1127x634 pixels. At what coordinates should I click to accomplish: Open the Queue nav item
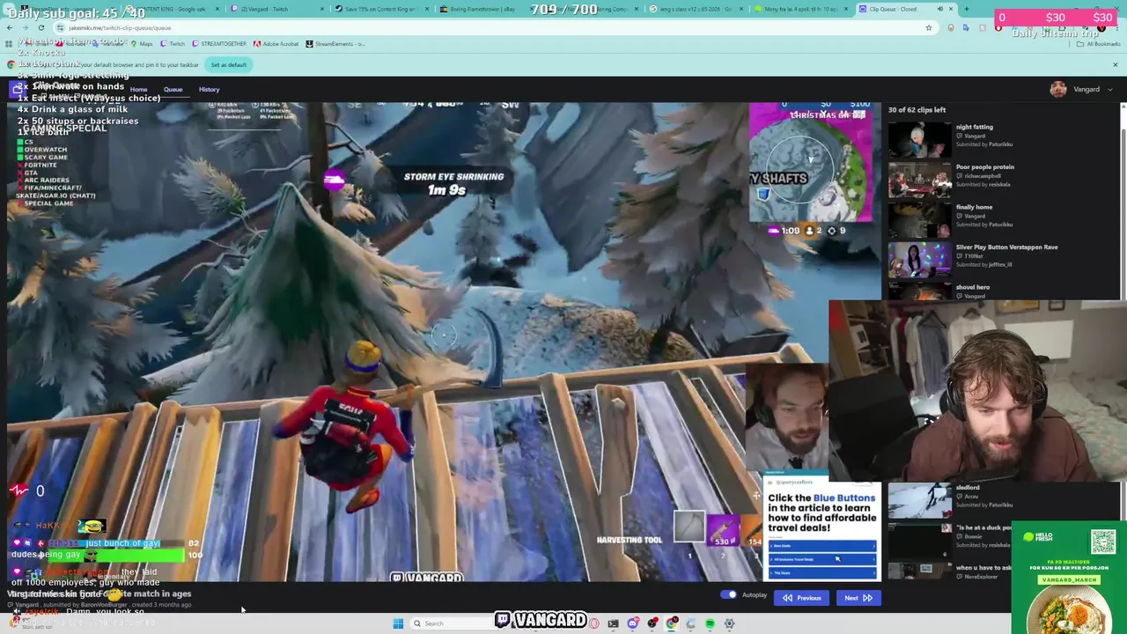173,89
